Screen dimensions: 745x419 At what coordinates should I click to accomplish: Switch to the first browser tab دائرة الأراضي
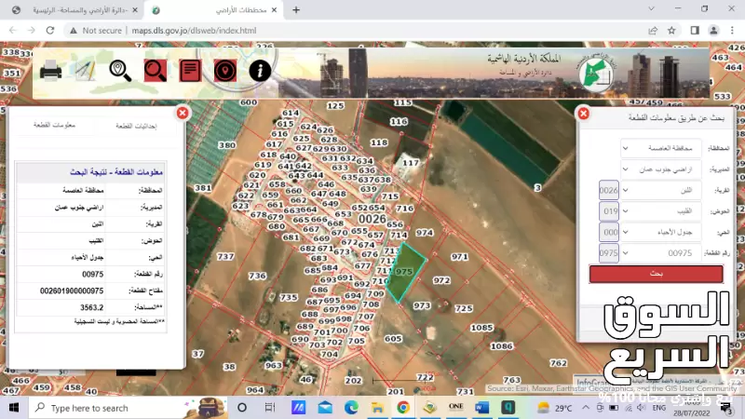pyautogui.click(x=76, y=10)
